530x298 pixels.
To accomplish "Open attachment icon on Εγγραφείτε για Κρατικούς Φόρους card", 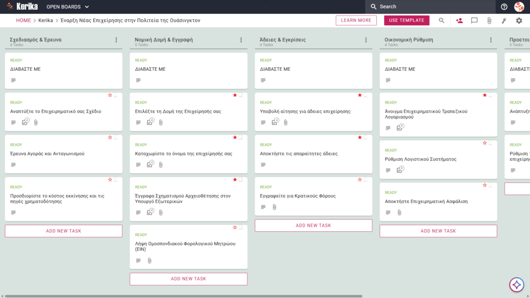I will click(274, 207).
